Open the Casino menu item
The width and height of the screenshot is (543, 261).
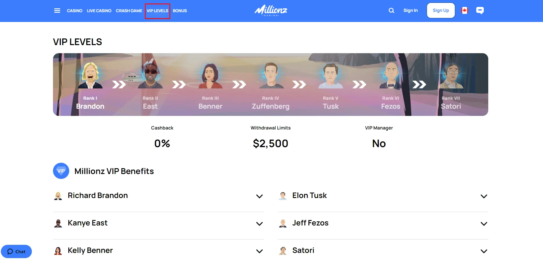pos(74,11)
